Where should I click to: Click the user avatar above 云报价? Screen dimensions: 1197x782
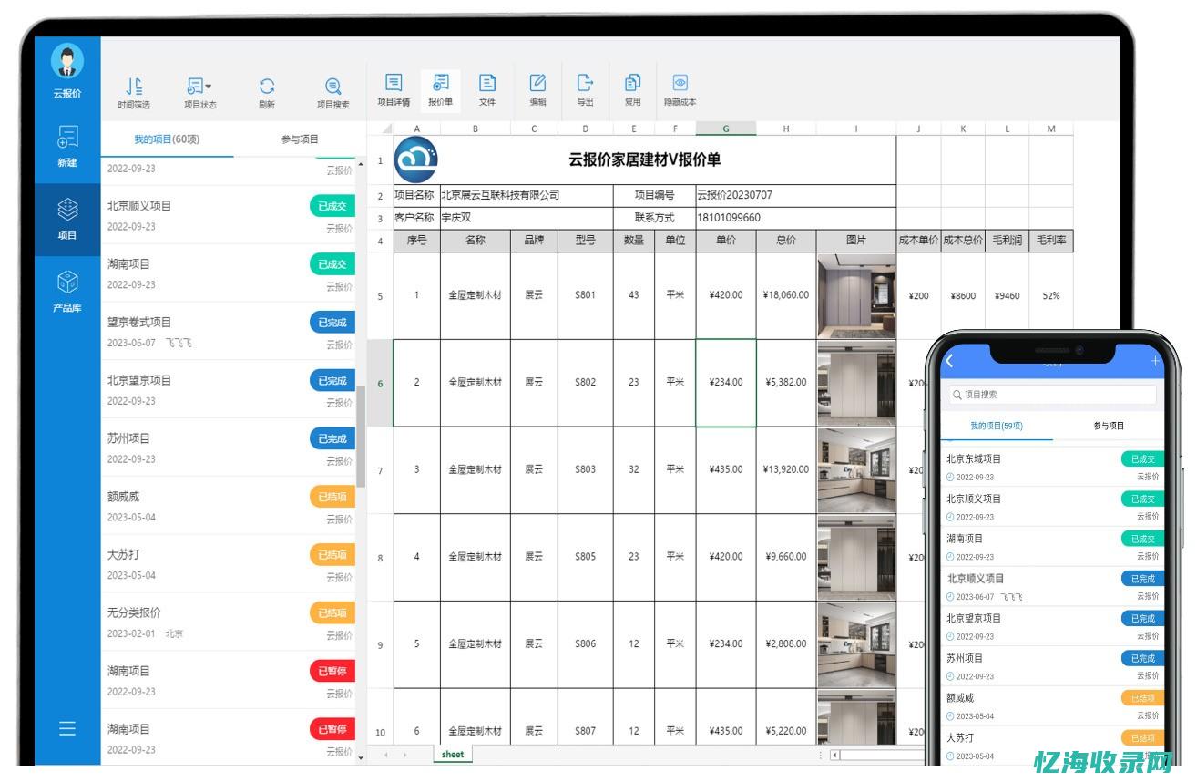point(67,61)
